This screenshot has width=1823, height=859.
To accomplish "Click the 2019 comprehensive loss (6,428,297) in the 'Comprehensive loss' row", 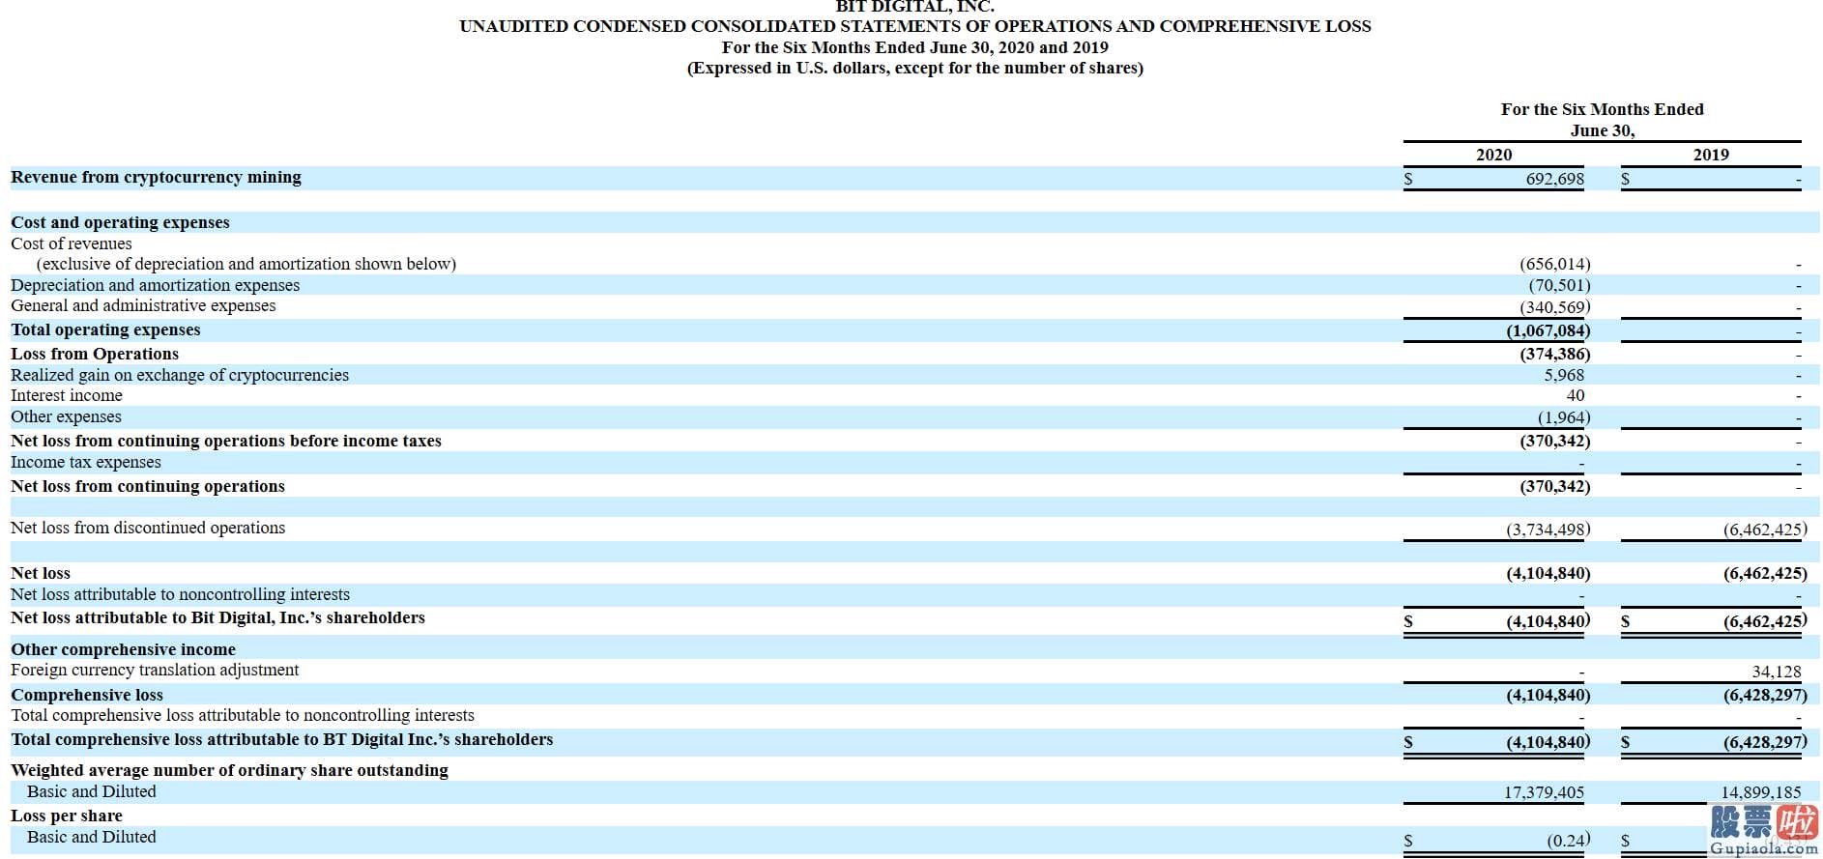I will pos(1765,695).
